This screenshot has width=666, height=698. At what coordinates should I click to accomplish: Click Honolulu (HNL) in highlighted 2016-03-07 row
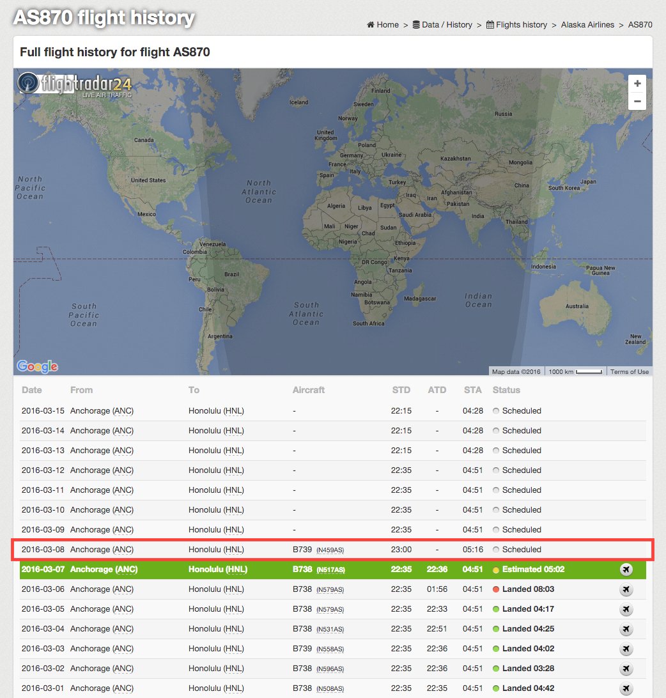click(218, 570)
